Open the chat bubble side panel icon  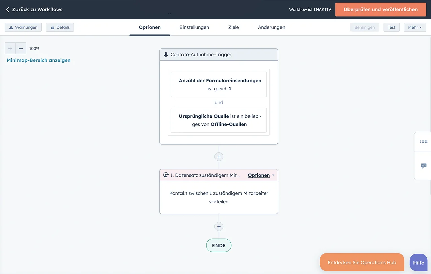(x=424, y=166)
